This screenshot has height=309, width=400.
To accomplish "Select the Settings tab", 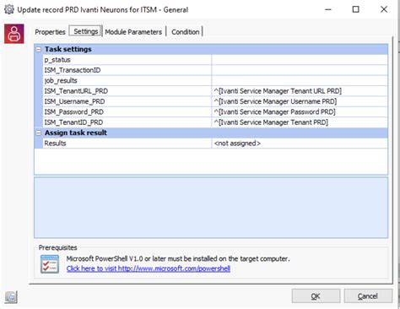I will point(85,31).
